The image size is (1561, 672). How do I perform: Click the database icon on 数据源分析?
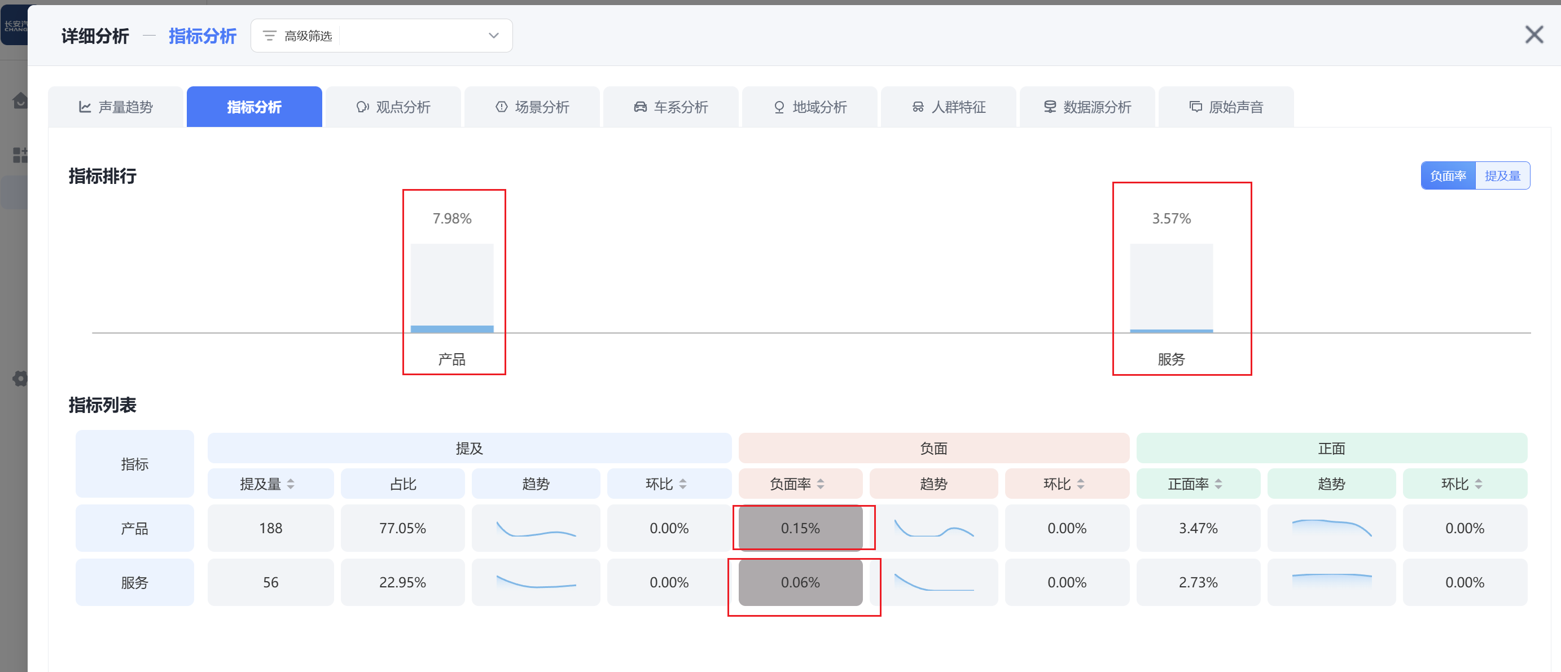1050,107
